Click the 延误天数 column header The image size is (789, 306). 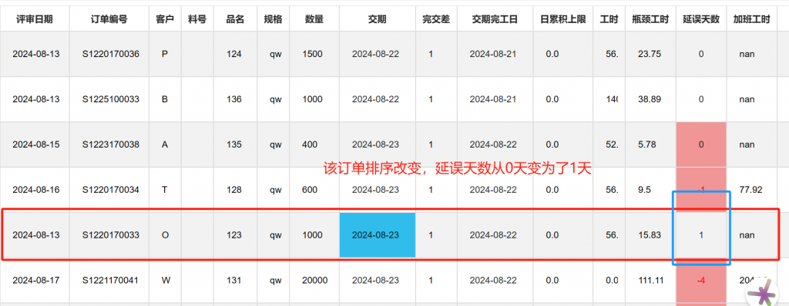[x=701, y=19]
